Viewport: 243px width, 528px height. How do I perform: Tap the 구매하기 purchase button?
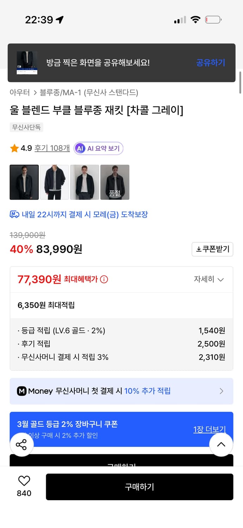[x=139, y=487]
